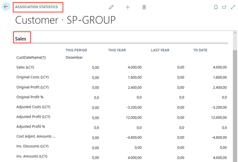Collapse the Sales section header
The height and width of the screenshot is (162, 238).
(x=21, y=39)
